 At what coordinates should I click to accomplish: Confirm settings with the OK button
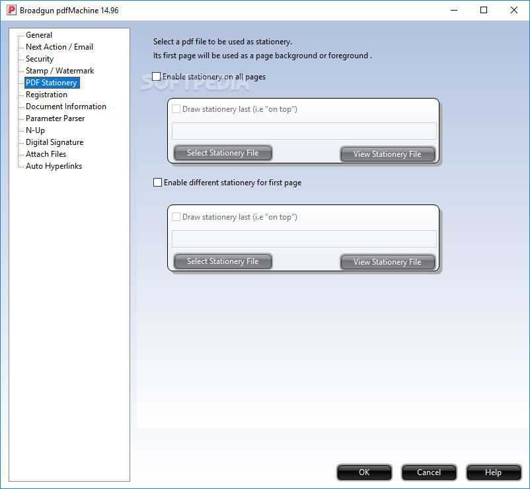364,472
